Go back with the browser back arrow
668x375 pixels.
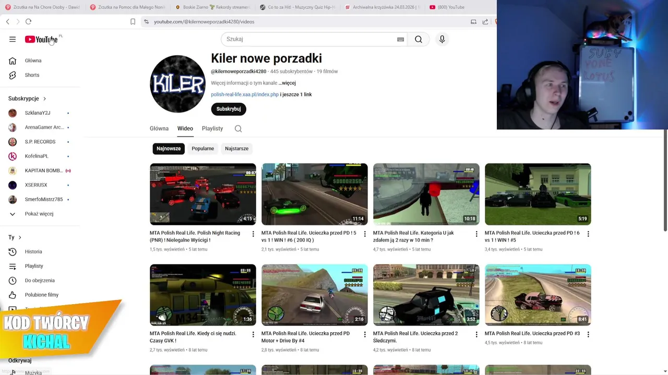tap(7, 21)
